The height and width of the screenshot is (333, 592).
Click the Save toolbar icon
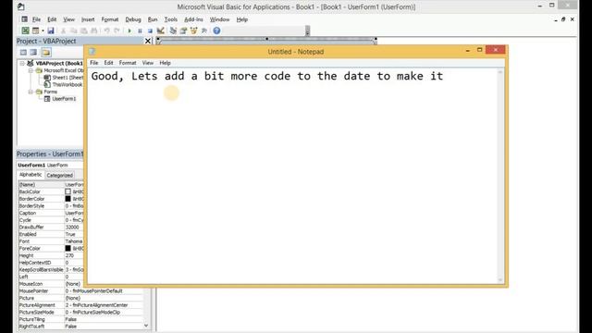pos(51,31)
